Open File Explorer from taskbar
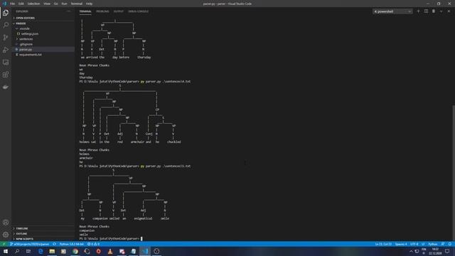455x256 pixels. [x=52, y=251]
